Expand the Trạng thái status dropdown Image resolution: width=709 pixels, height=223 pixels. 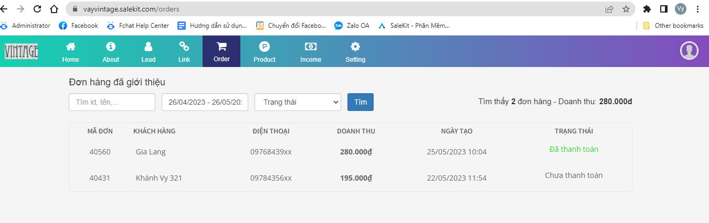[x=298, y=102]
